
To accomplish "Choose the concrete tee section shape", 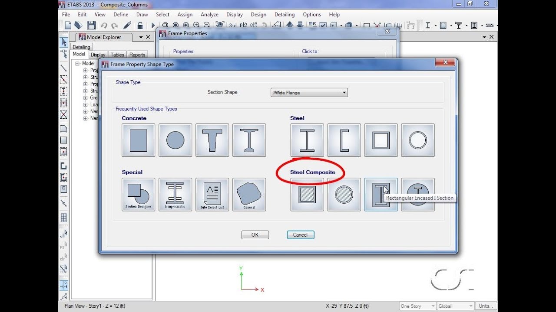I will [x=212, y=140].
